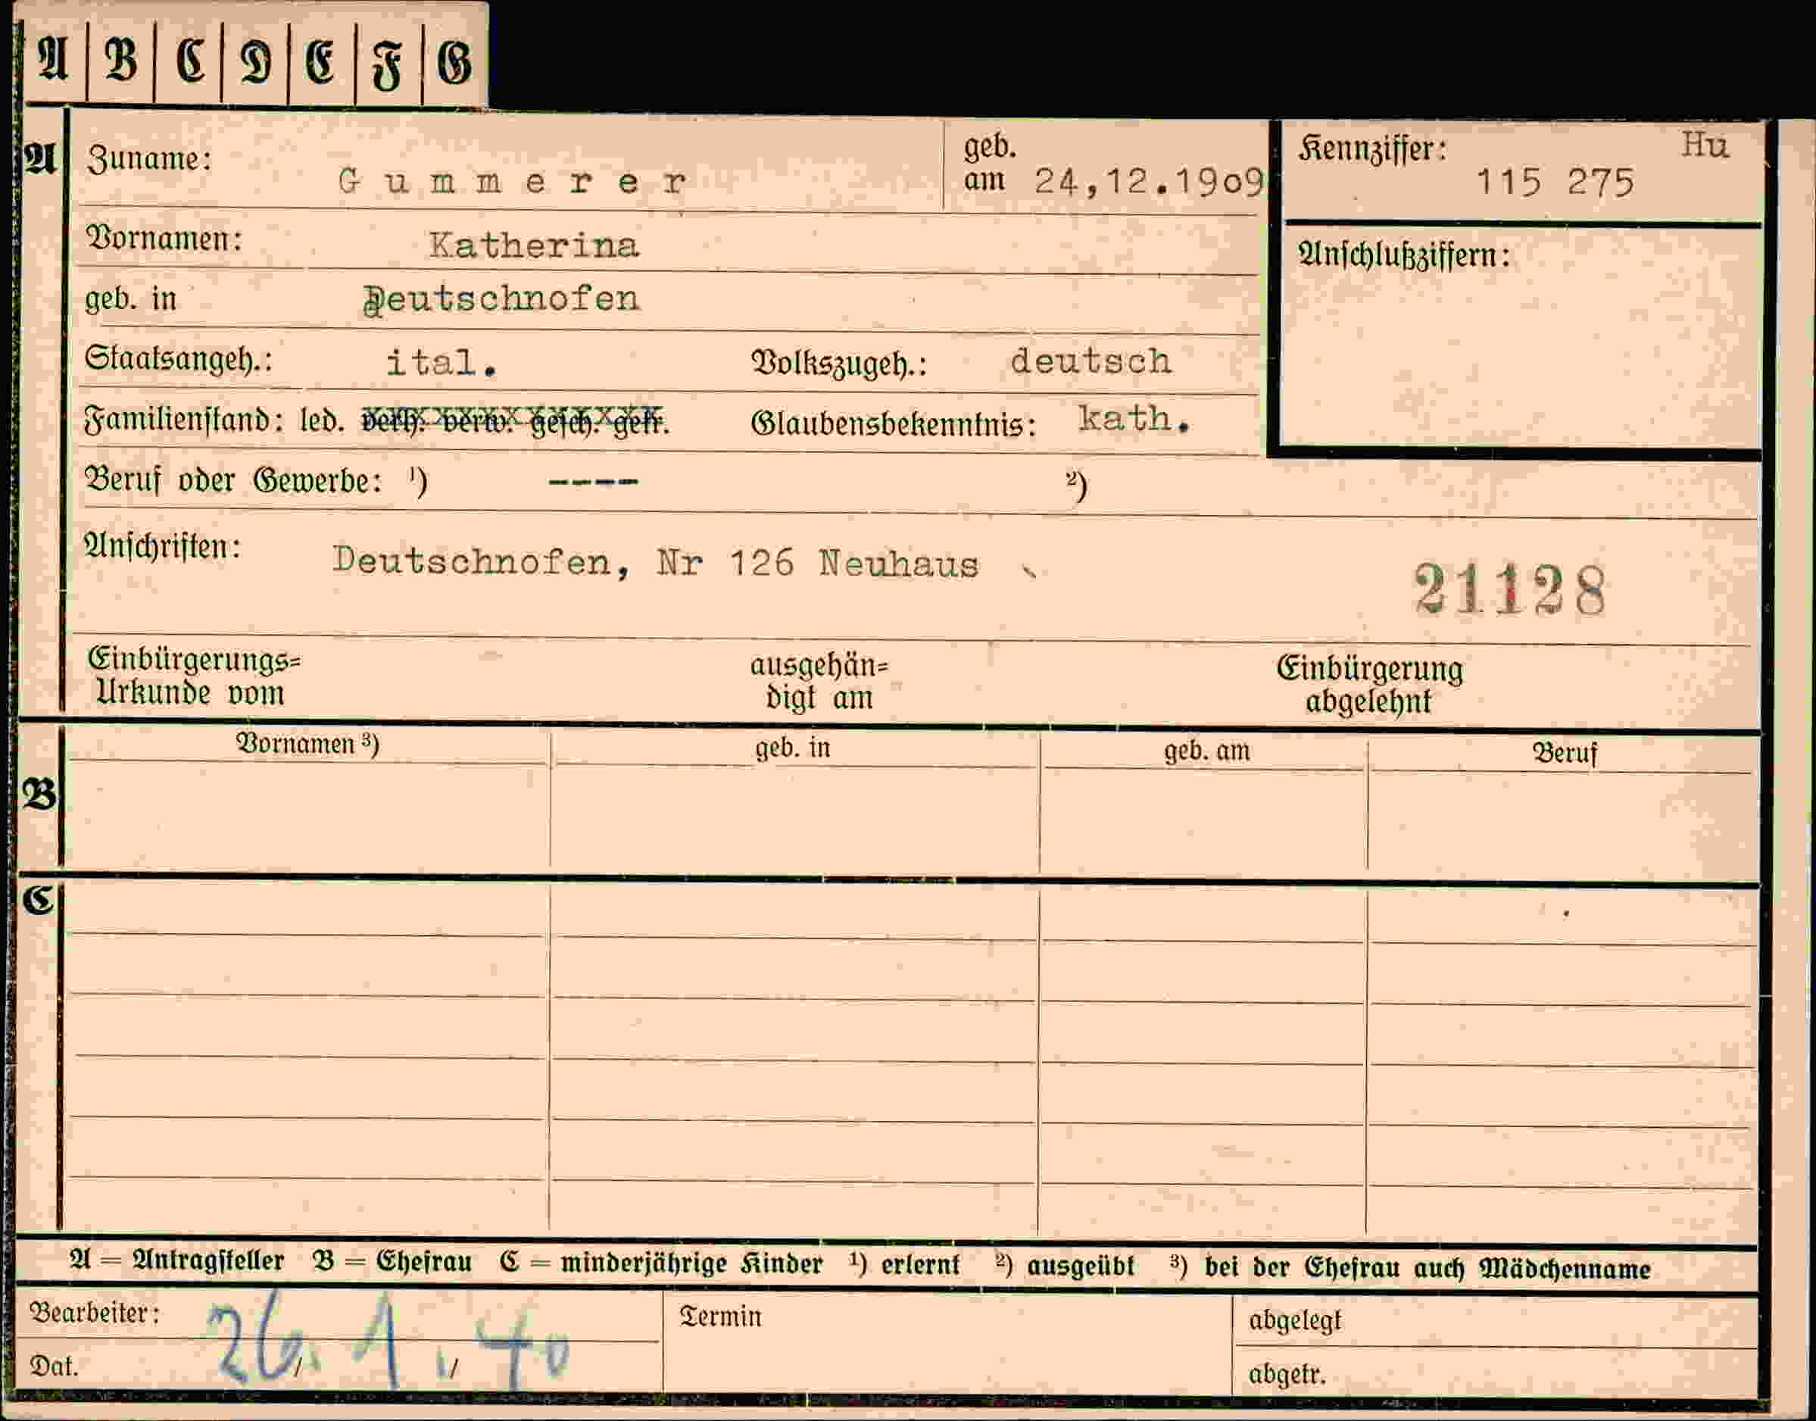Click the 'Beruf oder Gewerbe:' label
The width and height of the screenshot is (1816, 1421).
click(x=234, y=480)
